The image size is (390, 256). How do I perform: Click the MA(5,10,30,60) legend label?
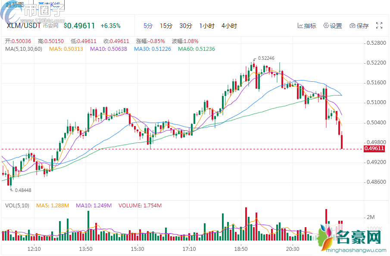[24, 49]
